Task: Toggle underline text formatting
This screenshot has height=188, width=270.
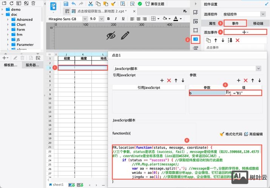Action: pyautogui.click(x=122, y=18)
